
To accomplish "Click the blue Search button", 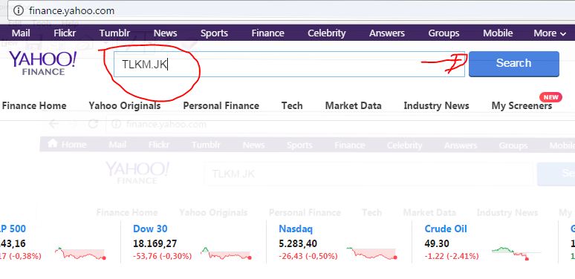I will 514,64.
